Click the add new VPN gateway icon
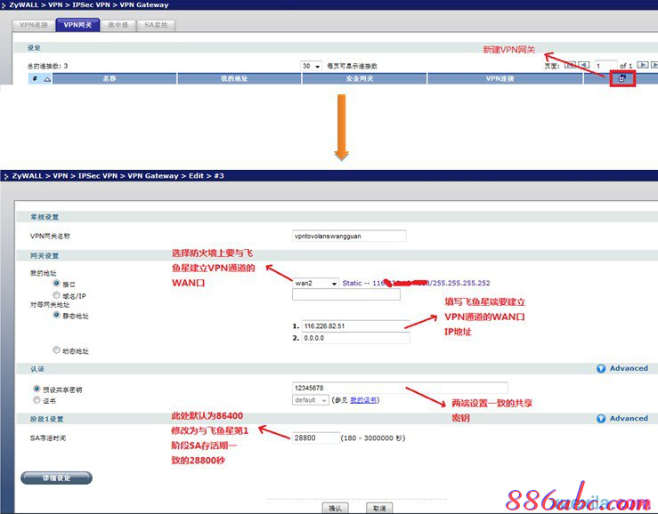The image size is (658, 514). pyautogui.click(x=622, y=78)
